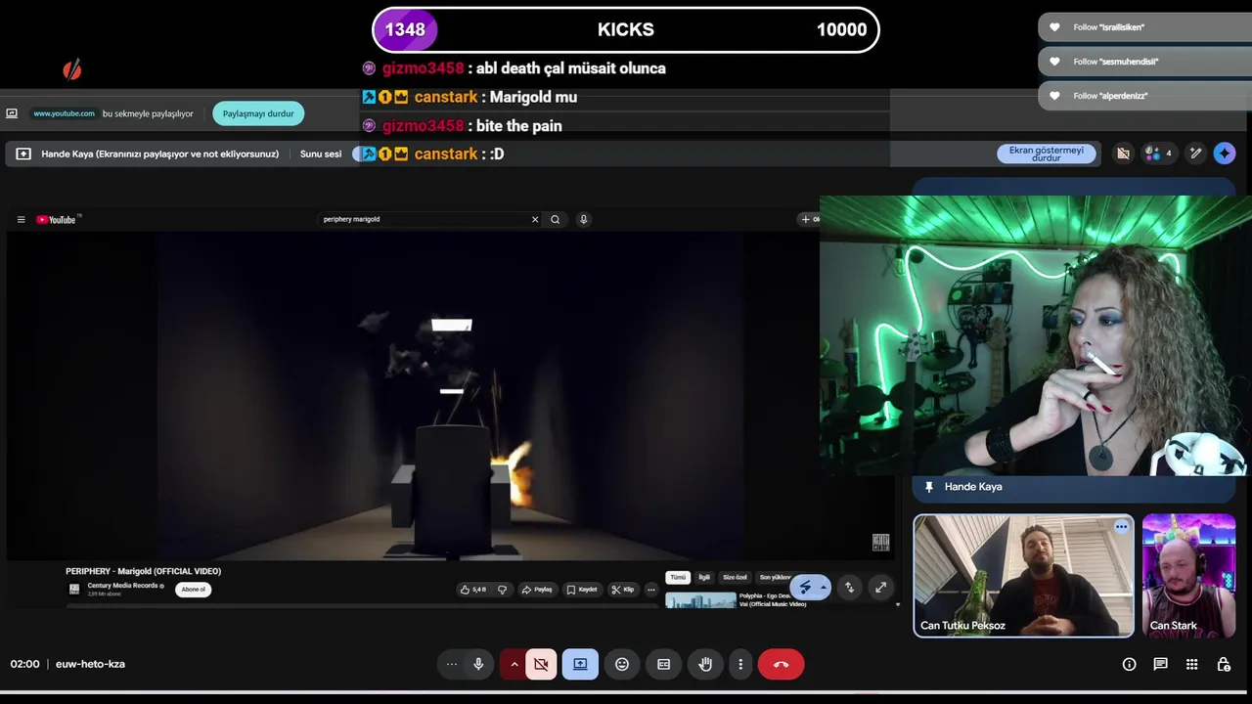Toggle closed captions in Meet
1252x704 pixels.
point(663,664)
